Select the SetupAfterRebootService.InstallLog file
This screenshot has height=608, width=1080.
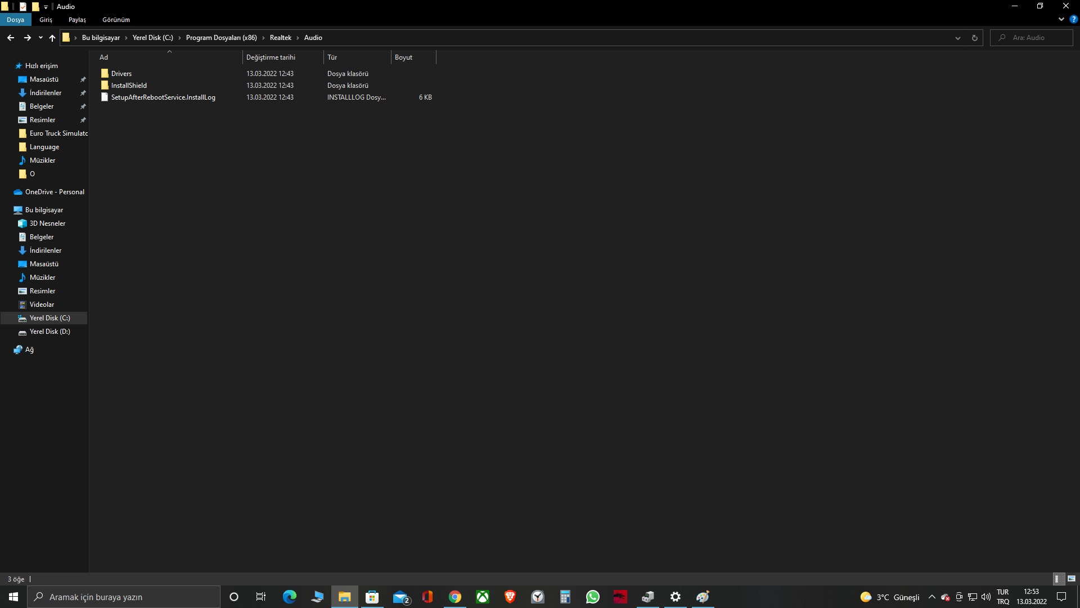(163, 97)
